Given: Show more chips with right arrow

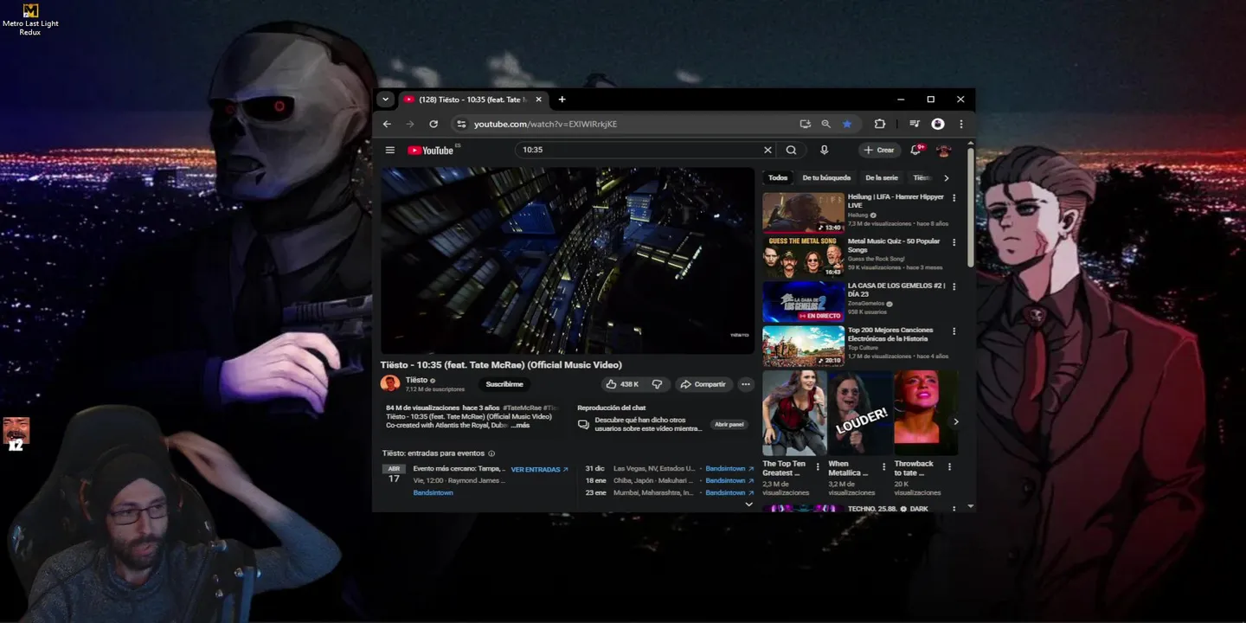Looking at the screenshot, I should [x=947, y=177].
